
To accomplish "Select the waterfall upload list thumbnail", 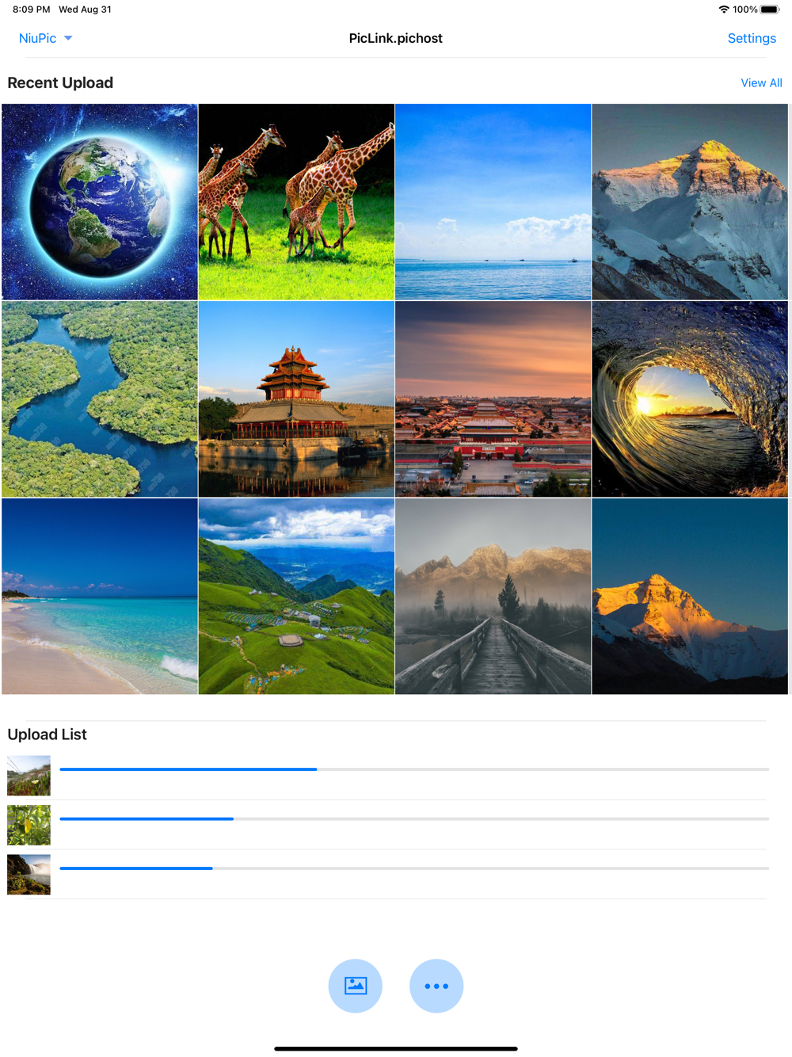I will point(29,875).
